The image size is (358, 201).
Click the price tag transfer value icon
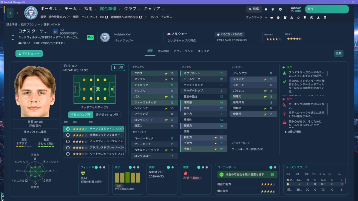(x=218, y=34)
